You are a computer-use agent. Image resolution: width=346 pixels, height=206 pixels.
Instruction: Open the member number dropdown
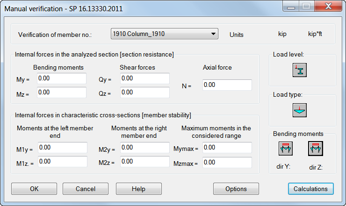pyautogui.click(x=165, y=34)
